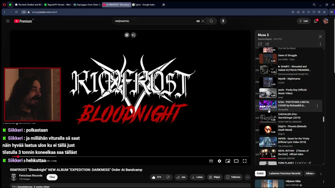
Task: Like the video with 374 likes
Action: point(157,177)
